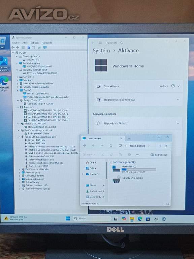The height and width of the screenshot is (259, 194).
Task: Select the Systémová zařízení category
Action: 34,179
